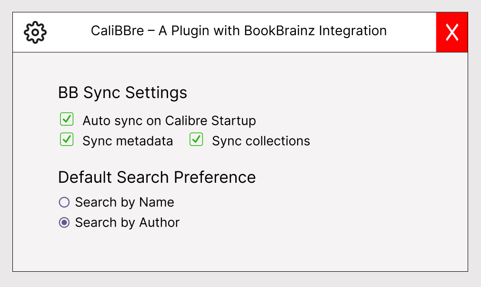This screenshot has height=287, width=481.
Task: Click the white X glyph in red box
Action: [x=452, y=32]
